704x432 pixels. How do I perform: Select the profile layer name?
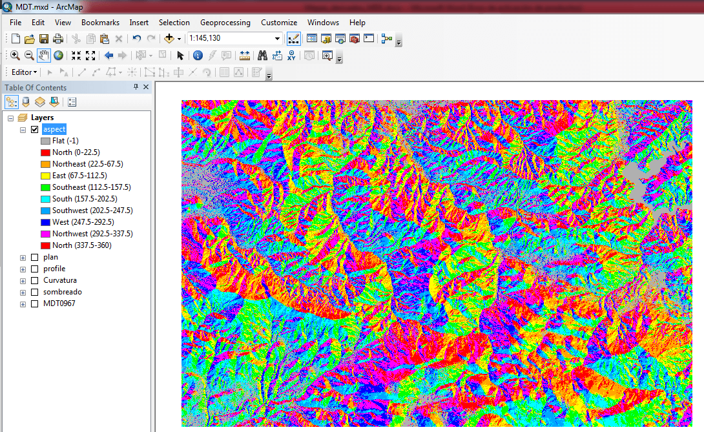pyautogui.click(x=54, y=269)
